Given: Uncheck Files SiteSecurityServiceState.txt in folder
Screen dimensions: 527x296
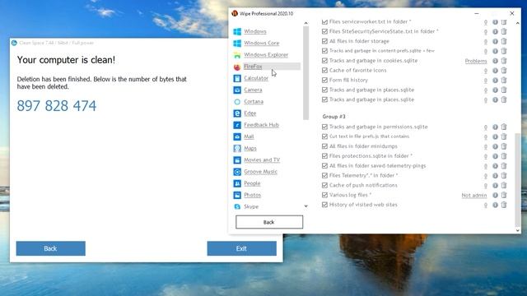Looking at the screenshot, I should (x=324, y=31).
